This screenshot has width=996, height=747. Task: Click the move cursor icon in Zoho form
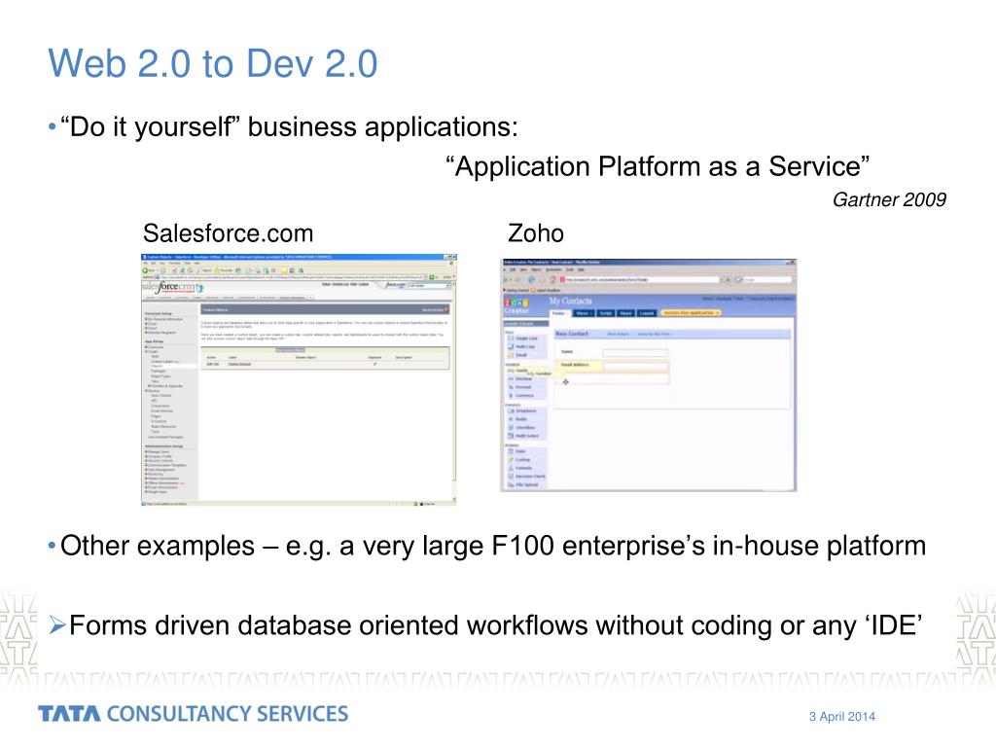point(566,381)
